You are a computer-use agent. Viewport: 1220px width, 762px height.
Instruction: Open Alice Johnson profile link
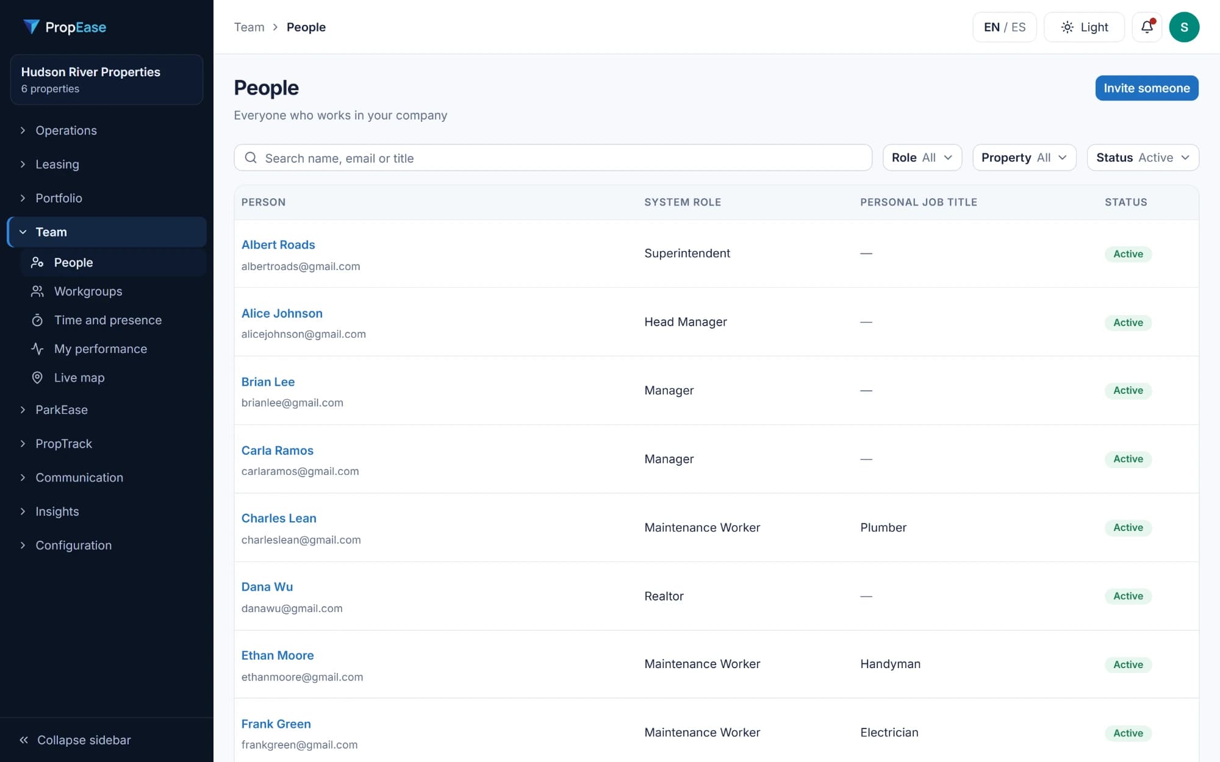pos(282,313)
